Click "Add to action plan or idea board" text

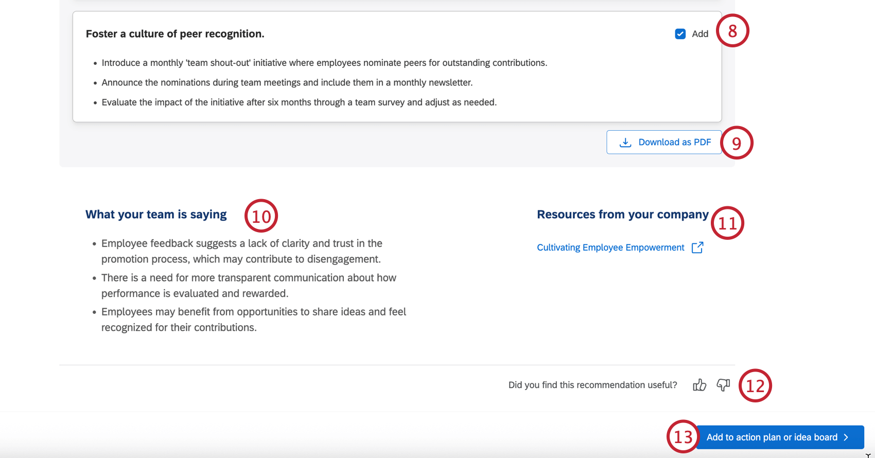coord(772,437)
